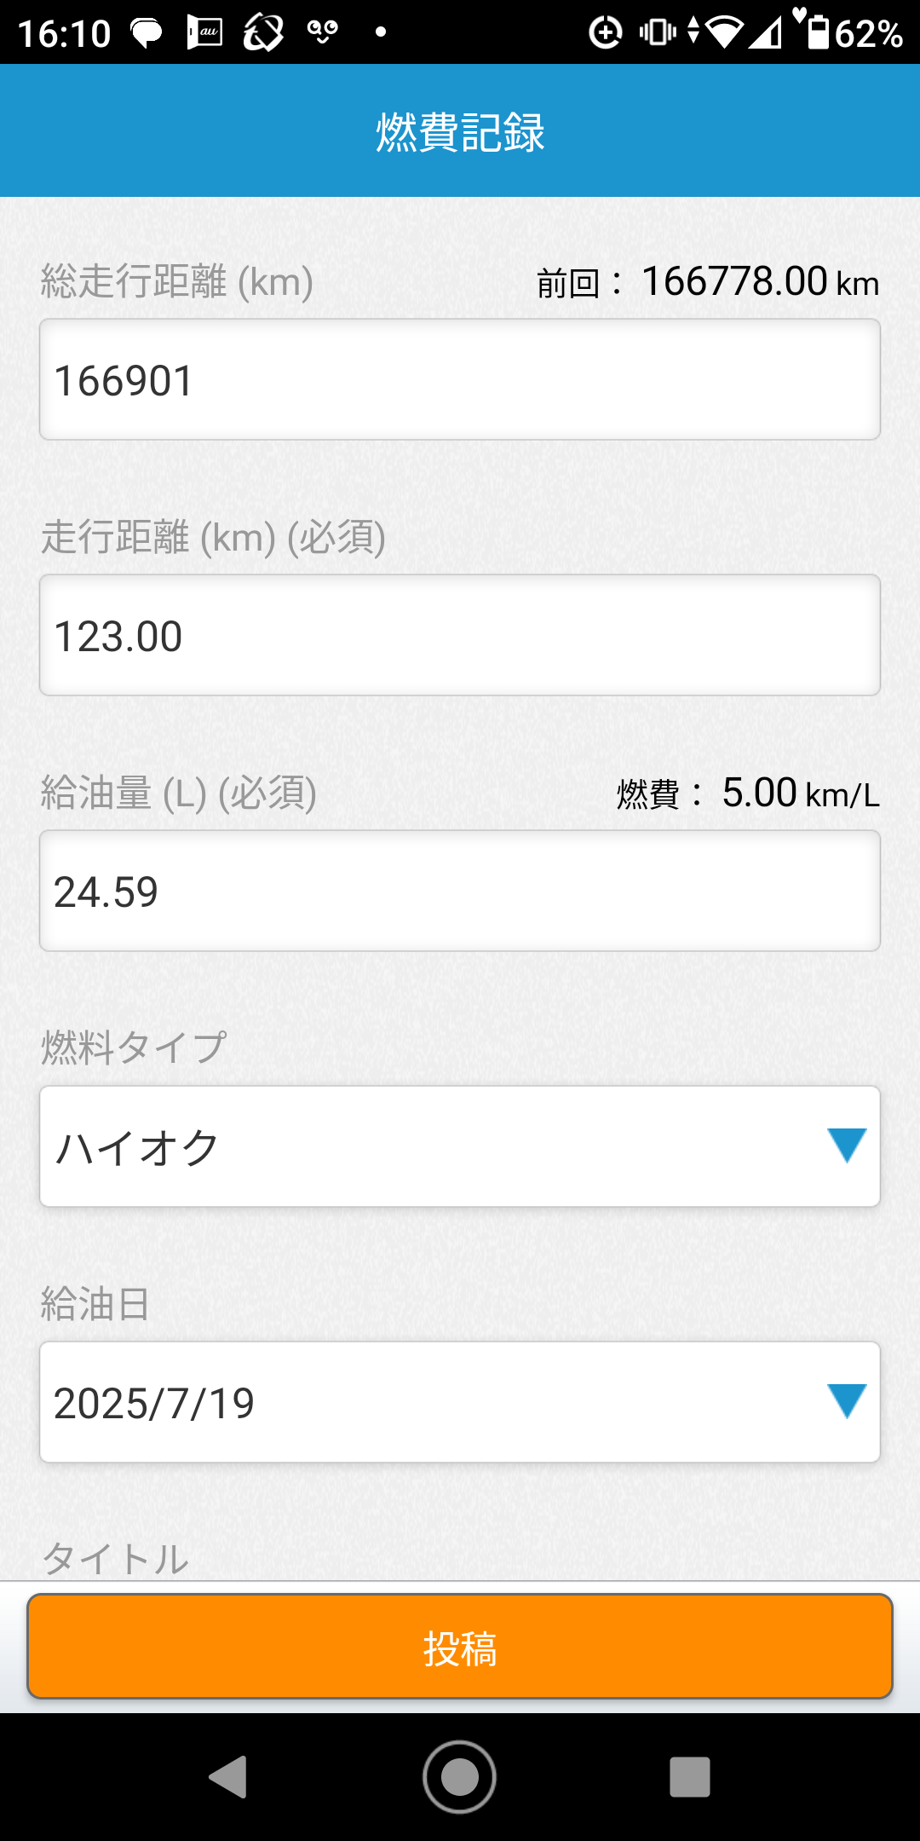Tap the 燃費記録 header title
920x1841 pixels.
coord(460,132)
